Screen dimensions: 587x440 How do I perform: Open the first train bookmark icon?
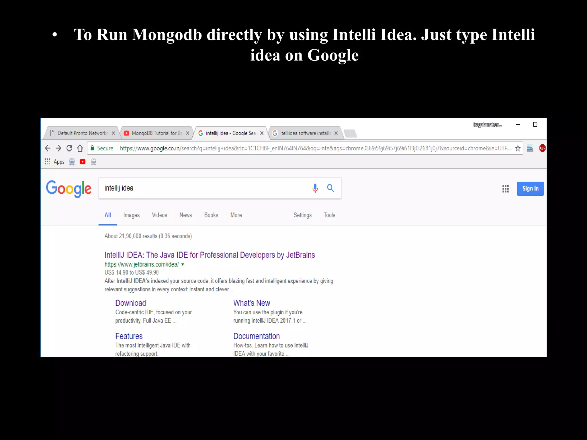(72, 162)
